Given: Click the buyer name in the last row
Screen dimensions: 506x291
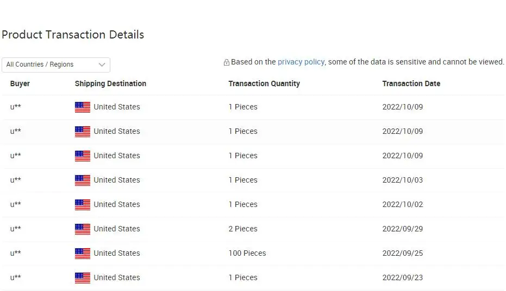Looking at the screenshot, I should pos(16,277).
